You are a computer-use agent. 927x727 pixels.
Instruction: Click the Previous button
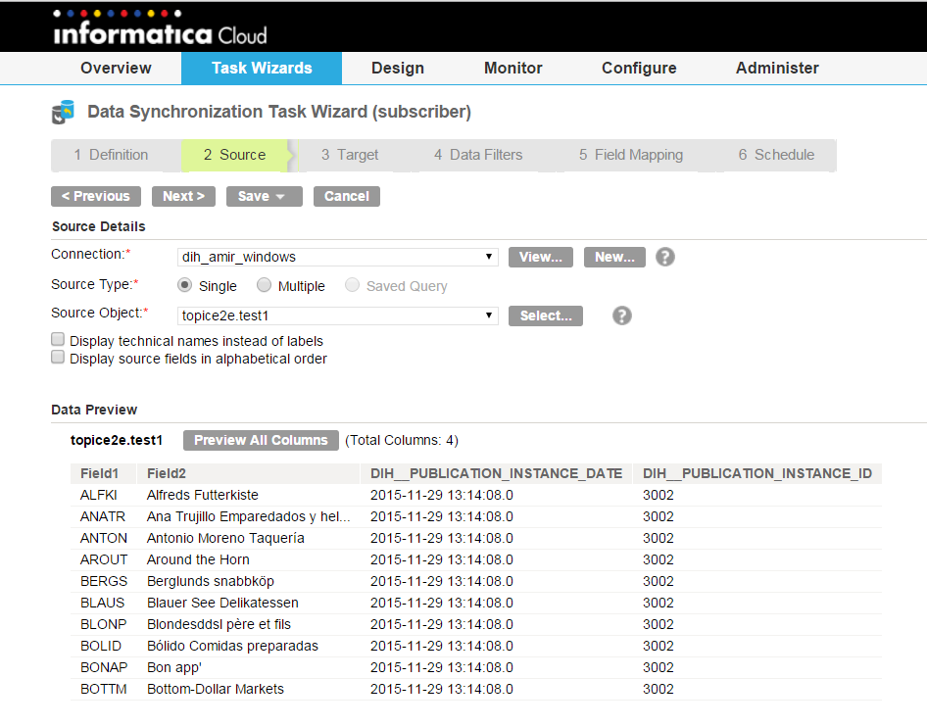tap(96, 196)
